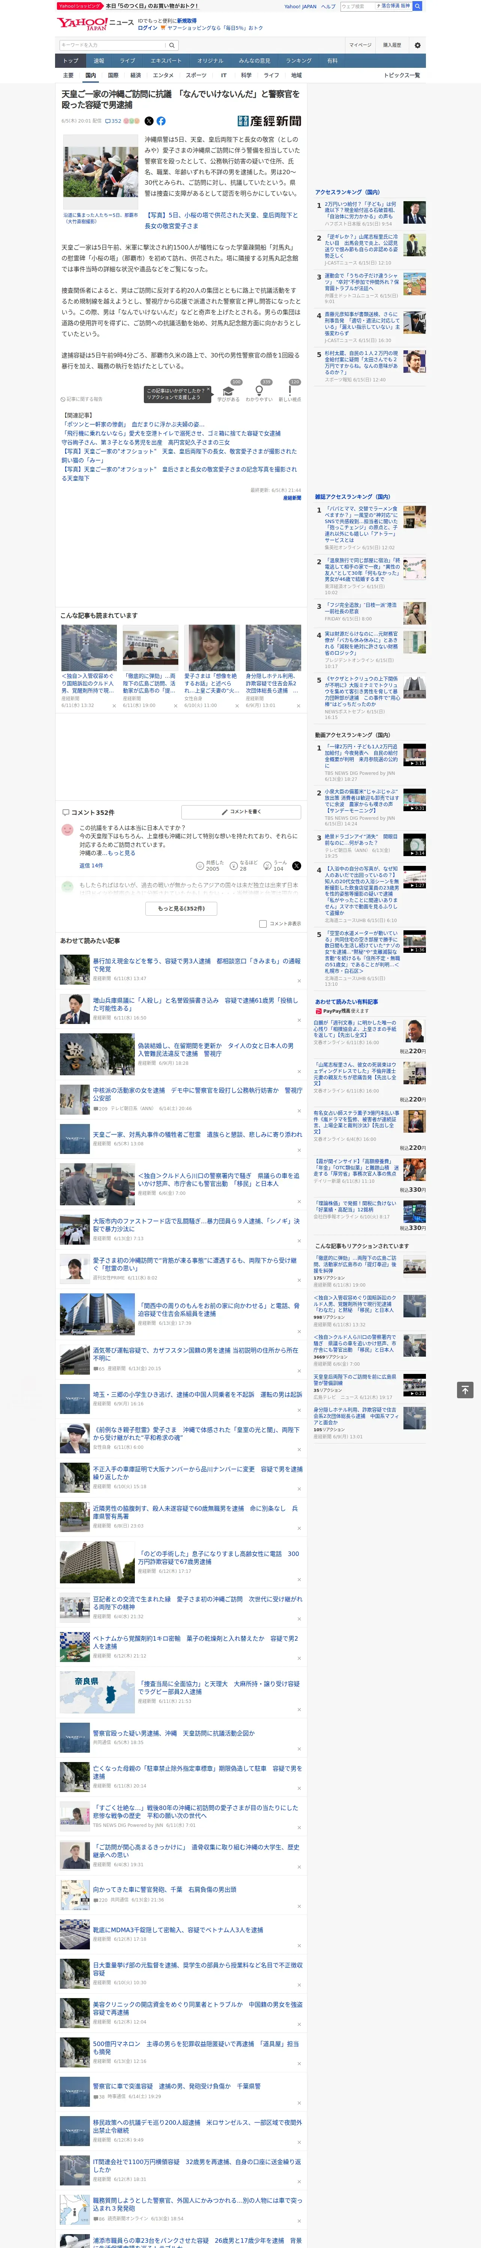Share the article on X

coord(148,121)
